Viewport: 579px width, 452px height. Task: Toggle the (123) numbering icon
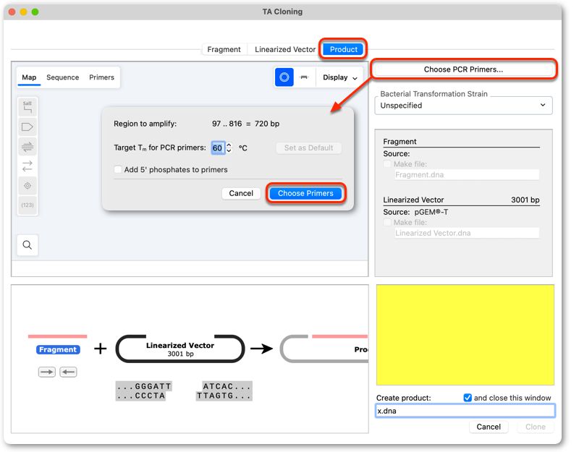28,205
